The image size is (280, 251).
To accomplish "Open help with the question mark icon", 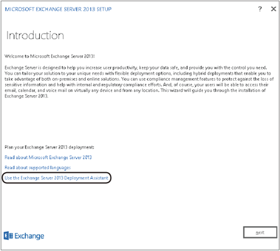I will [260, 9].
